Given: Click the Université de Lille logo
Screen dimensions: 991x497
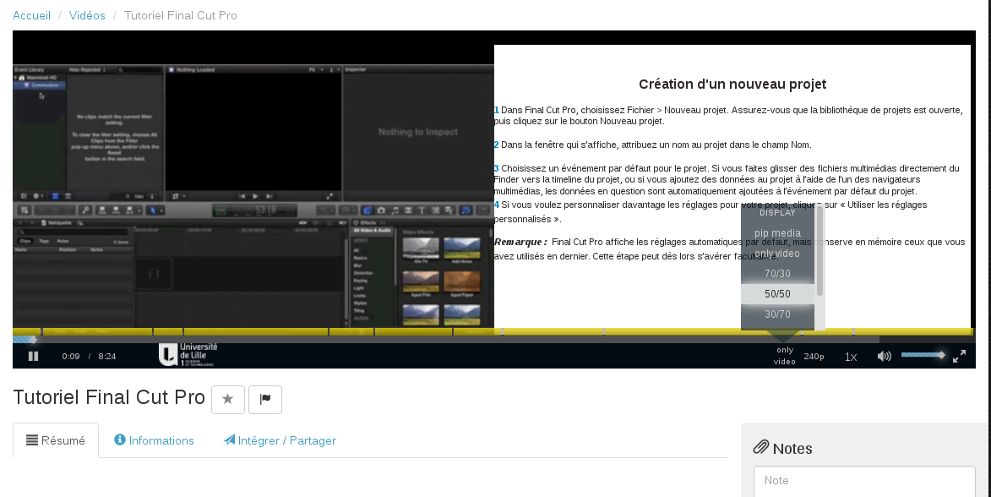Looking at the screenshot, I should point(188,354).
